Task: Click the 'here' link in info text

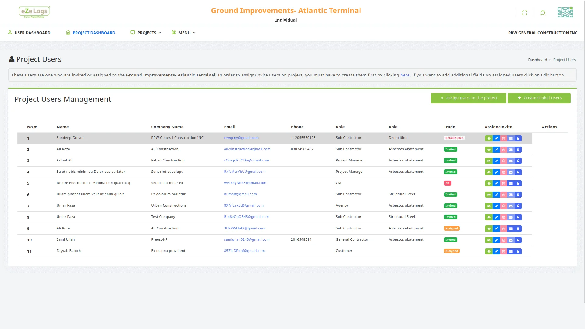Action: click(x=405, y=75)
